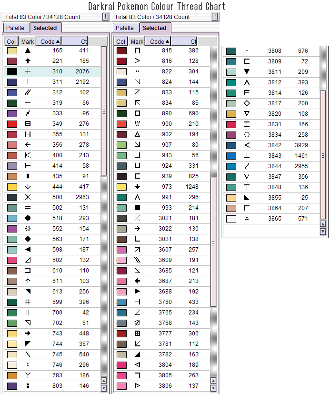
Task: Click the left panel's vertical scrollbar thumb
Action: coord(104,112)
